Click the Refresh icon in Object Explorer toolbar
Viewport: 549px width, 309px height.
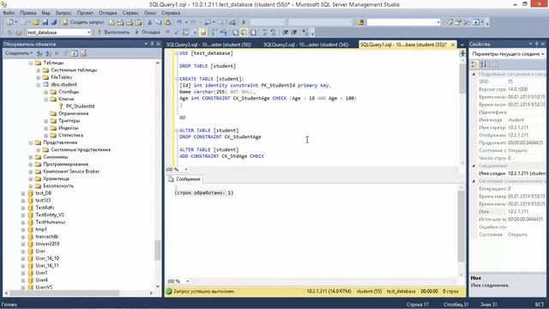coord(75,53)
